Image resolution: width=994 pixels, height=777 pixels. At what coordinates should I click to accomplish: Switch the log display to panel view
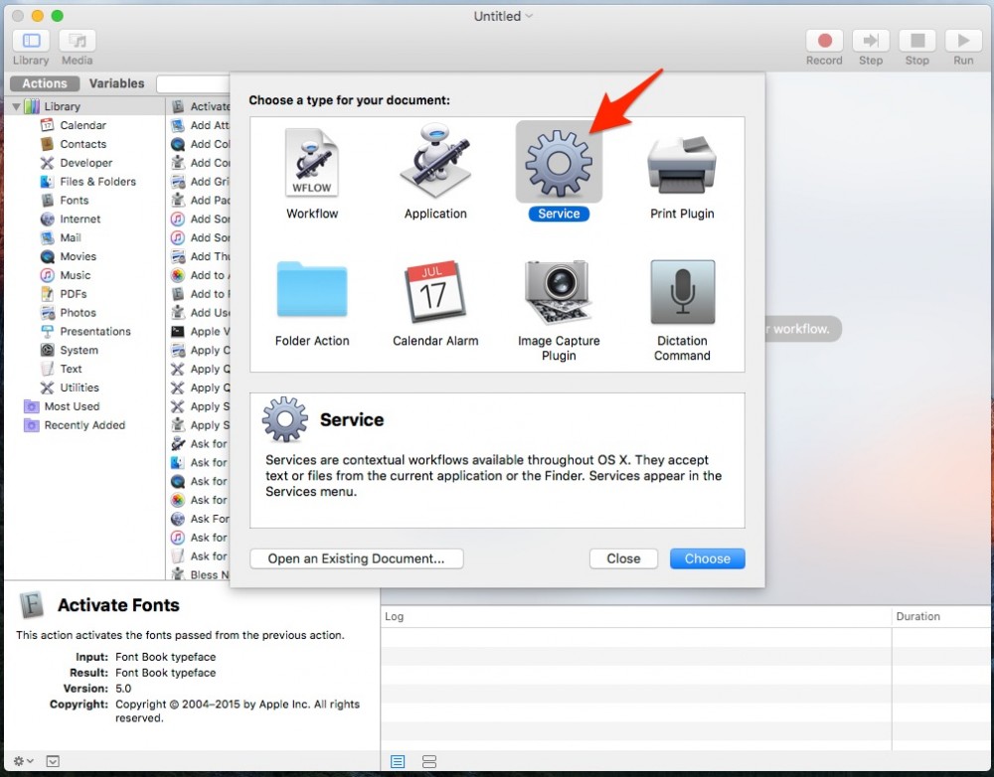pos(428,761)
